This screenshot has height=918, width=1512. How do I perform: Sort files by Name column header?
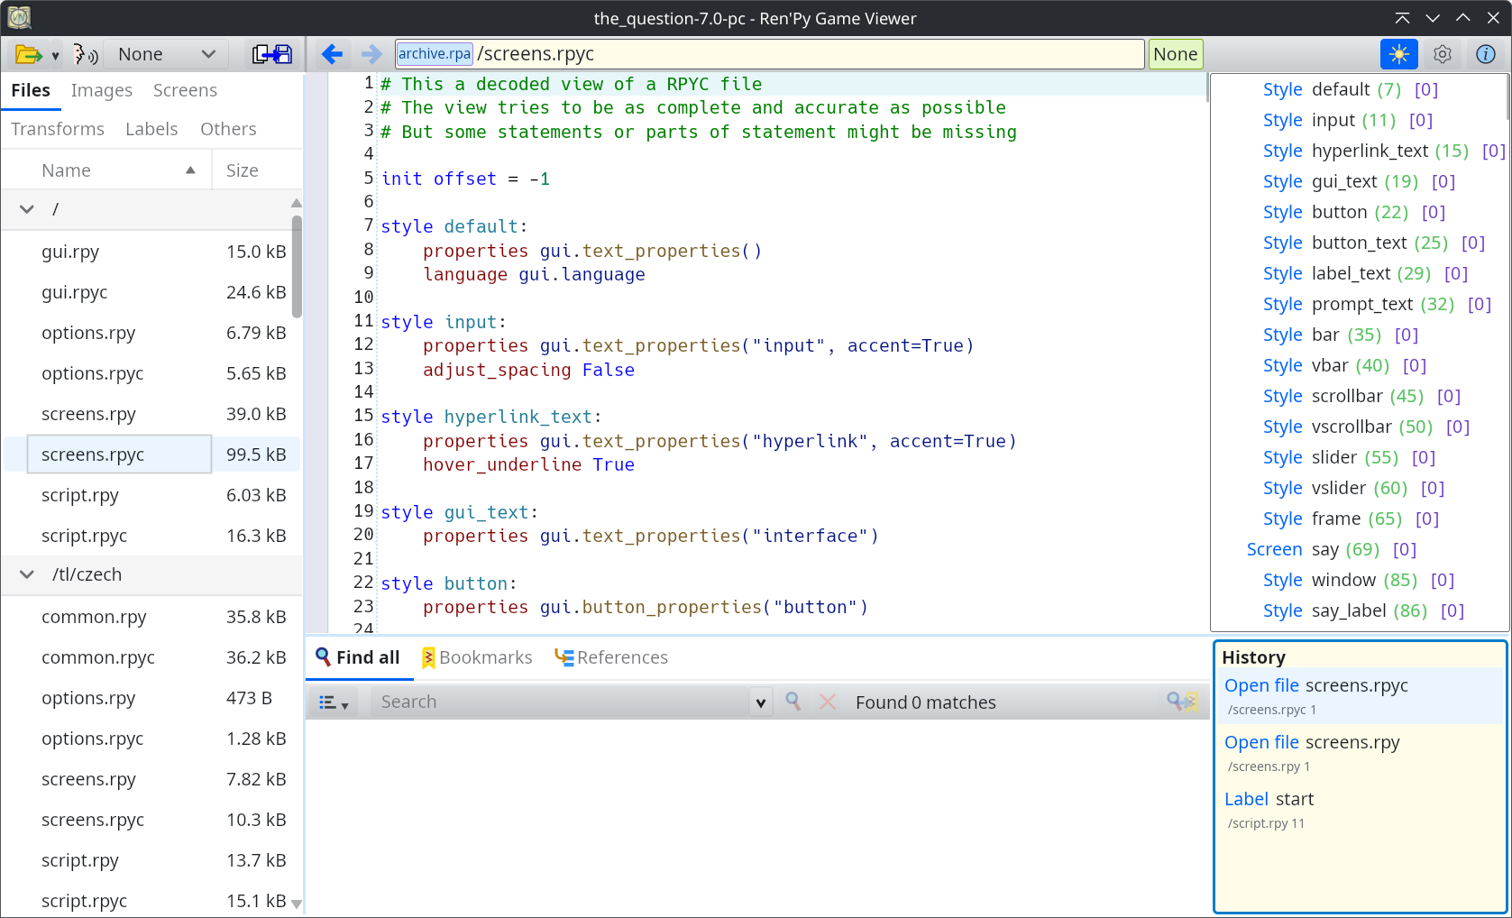tap(106, 170)
